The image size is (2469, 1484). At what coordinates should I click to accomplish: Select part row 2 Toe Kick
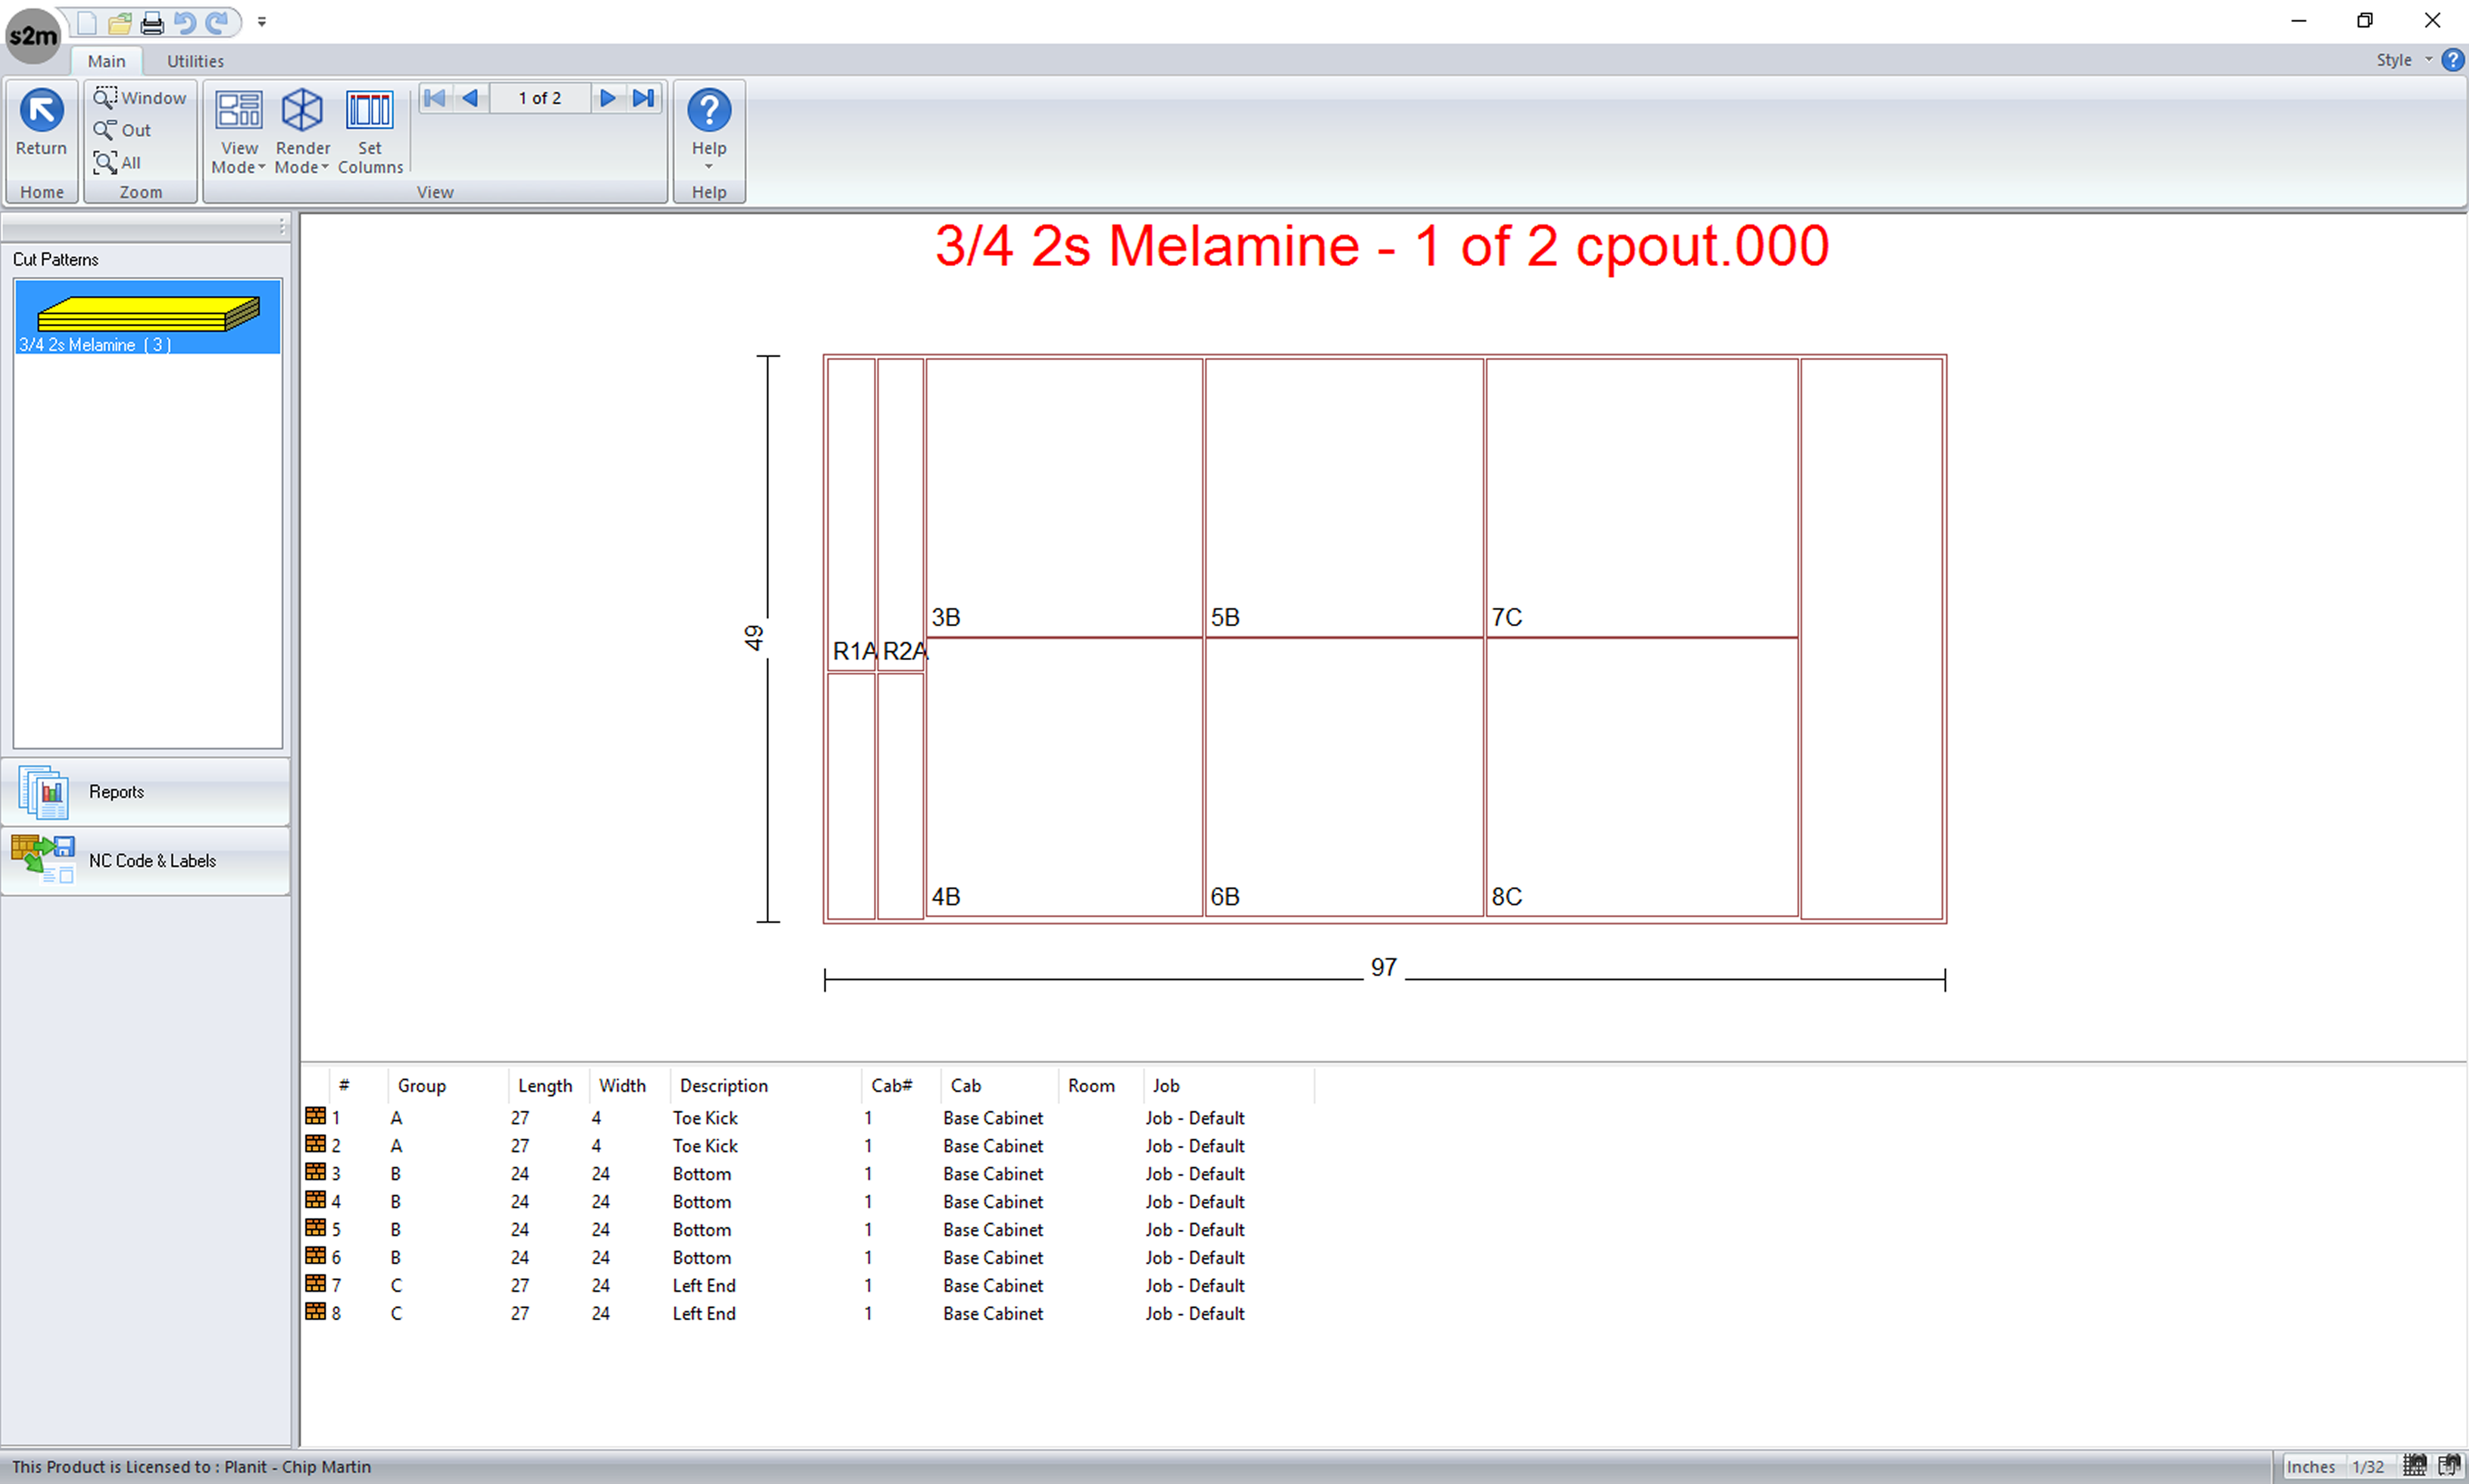click(x=808, y=1146)
